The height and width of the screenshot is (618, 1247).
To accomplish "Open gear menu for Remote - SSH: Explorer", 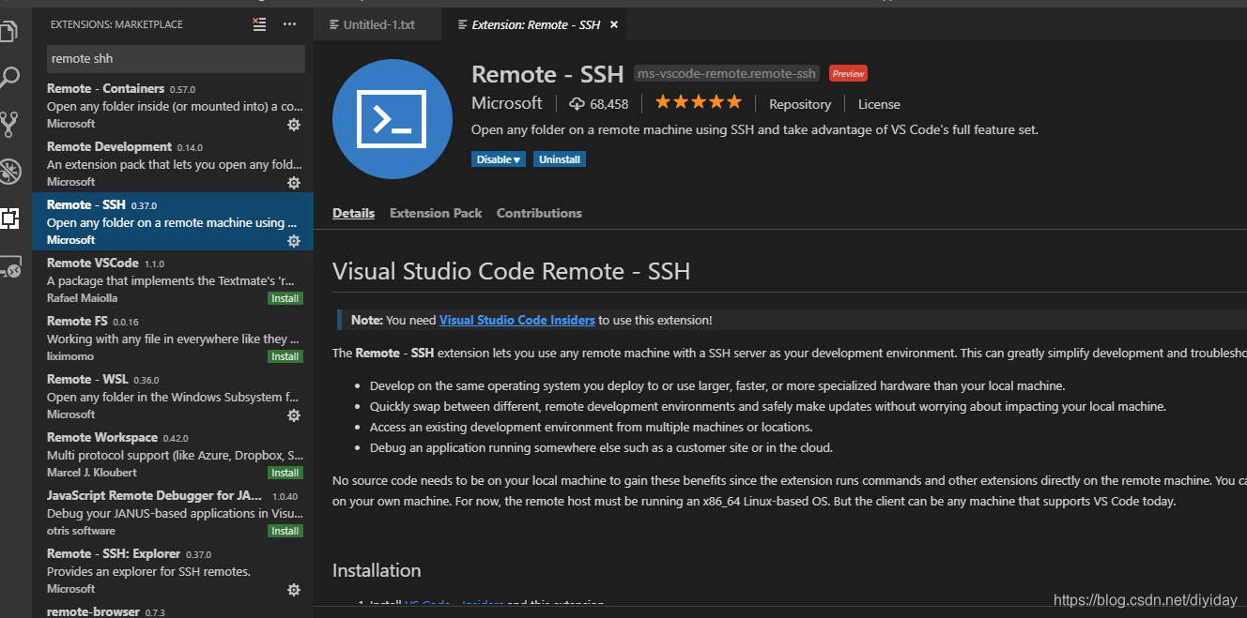I will pyautogui.click(x=294, y=589).
